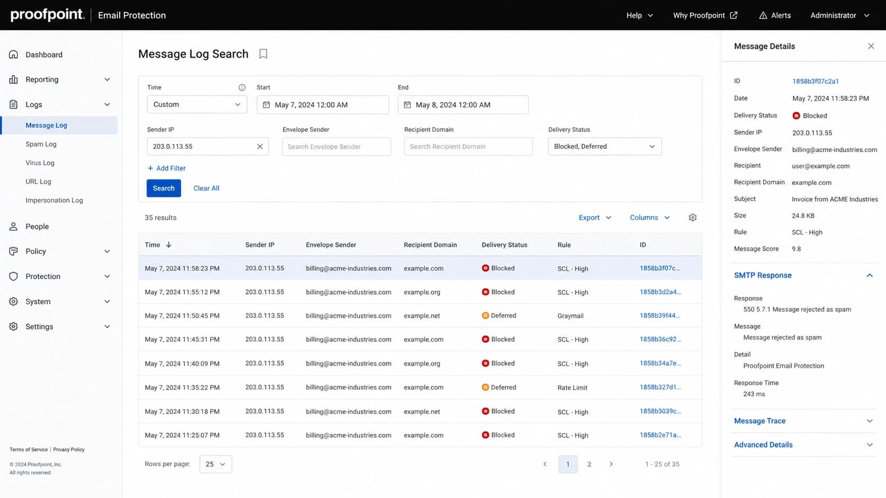
Task: Open the Export dropdown
Action: (595, 218)
